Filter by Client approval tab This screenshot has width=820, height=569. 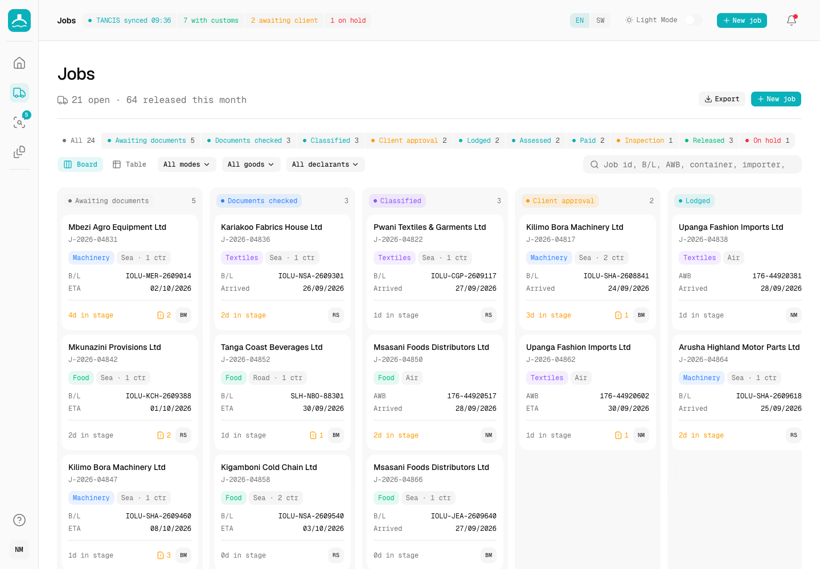[x=409, y=141]
